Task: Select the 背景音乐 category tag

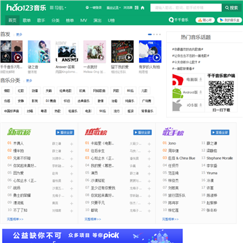Action: [x=147, y=111]
